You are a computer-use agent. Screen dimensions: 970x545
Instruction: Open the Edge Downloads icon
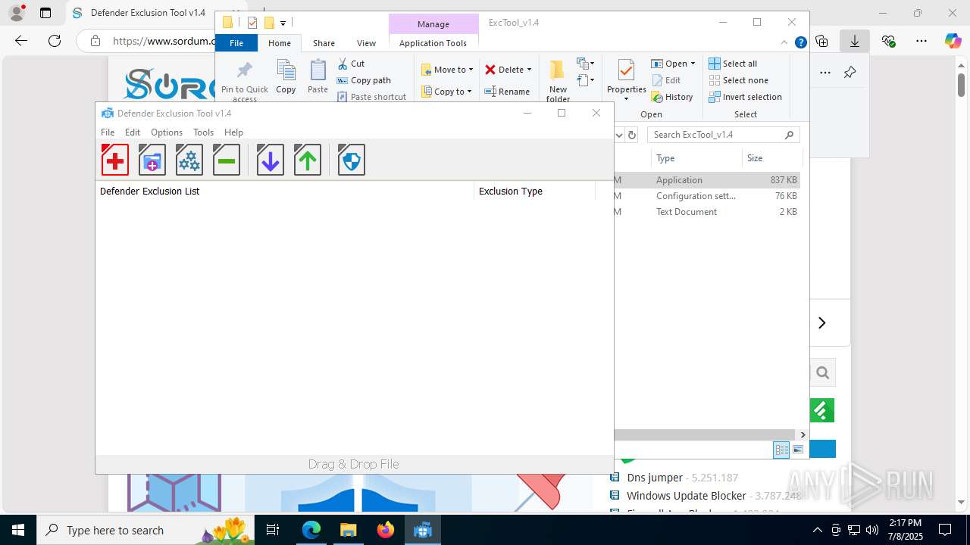(855, 41)
